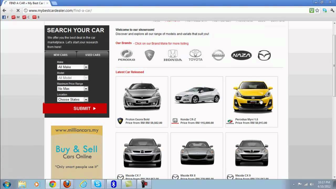Viewport: 336px width, 189px height.
Task: Click the Skype extension icon in toolbar
Action: 325,10
